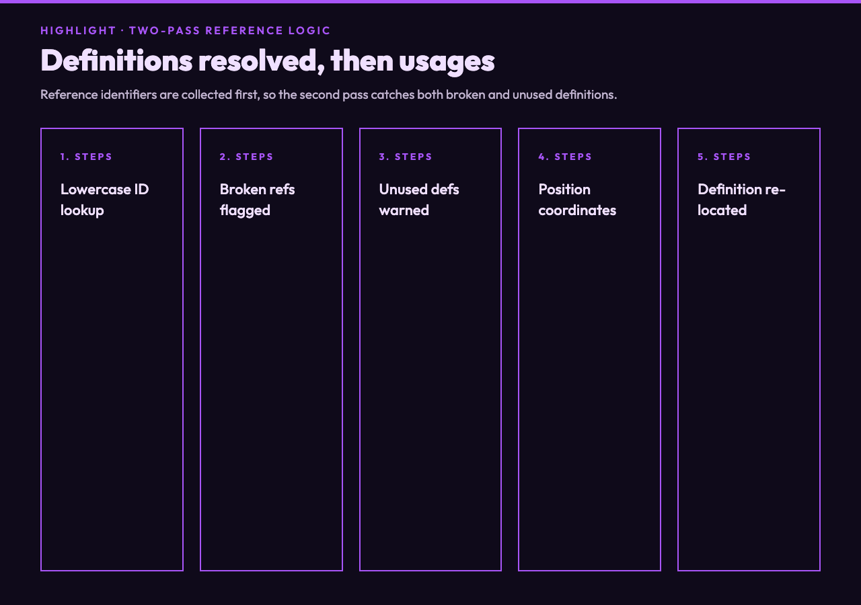The height and width of the screenshot is (605, 861).
Task: Select the 'Unused defs warned' card title
Action: pos(419,200)
